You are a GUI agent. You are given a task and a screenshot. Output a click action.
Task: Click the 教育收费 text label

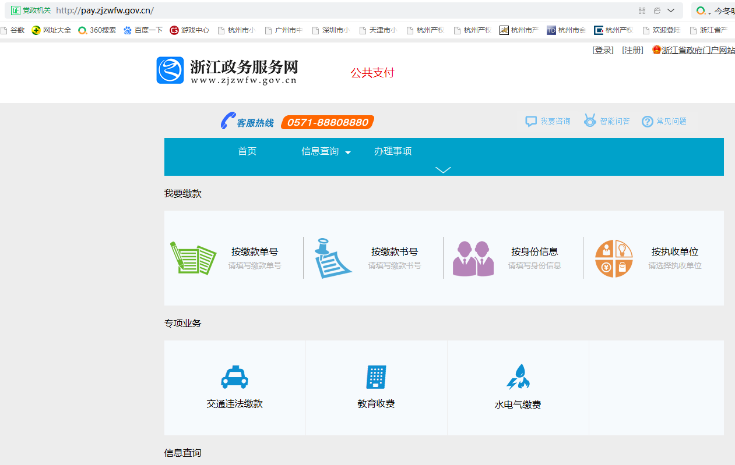click(376, 403)
